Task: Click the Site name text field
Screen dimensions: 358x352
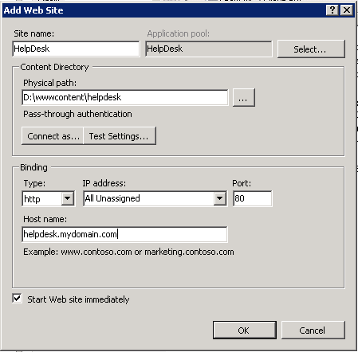Action: (76, 49)
